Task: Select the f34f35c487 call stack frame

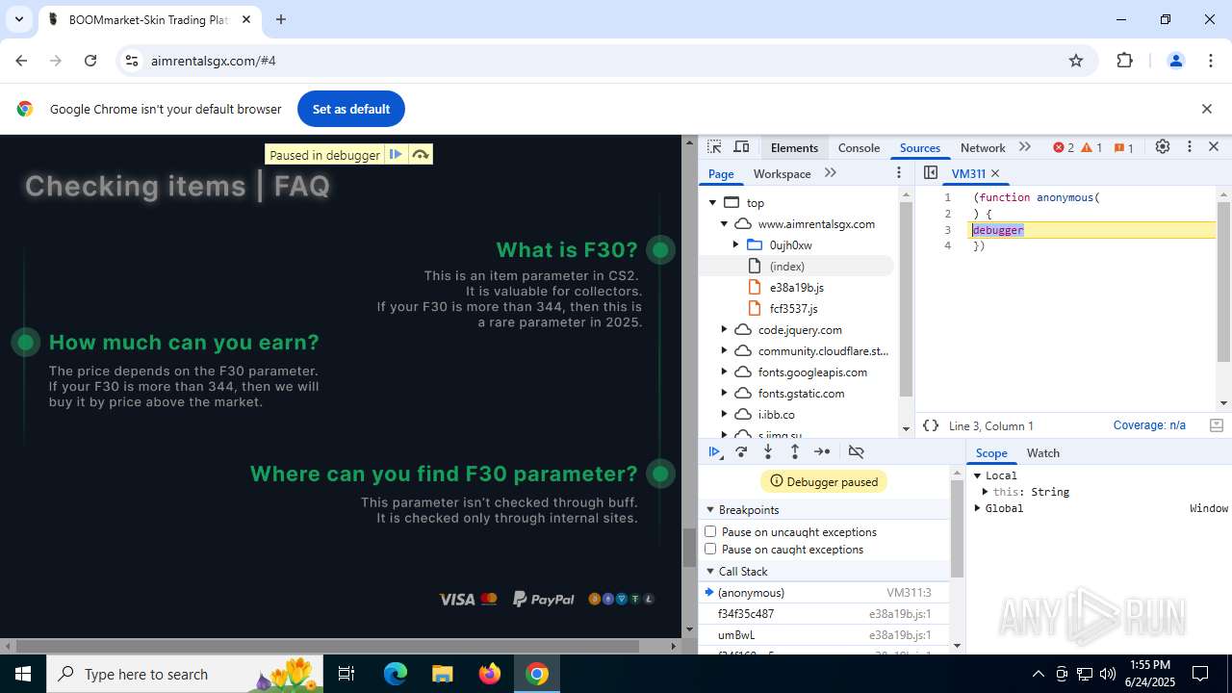Action: pyautogui.click(x=824, y=614)
